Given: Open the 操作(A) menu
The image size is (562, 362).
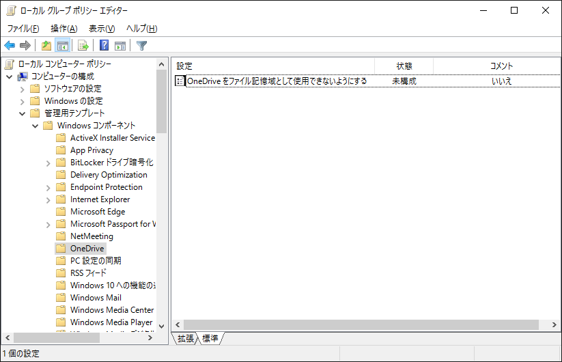Looking at the screenshot, I should click(x=64, y=28).
